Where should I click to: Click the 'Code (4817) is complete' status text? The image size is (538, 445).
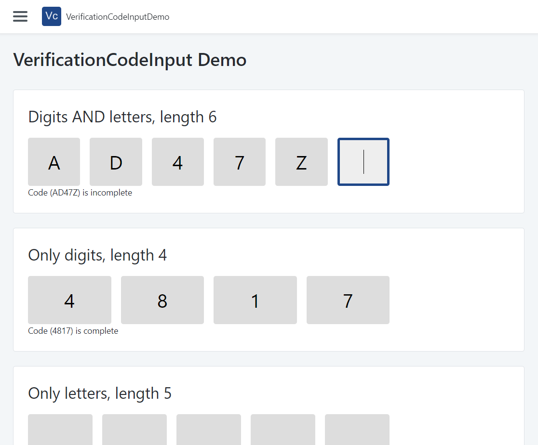[x=73, y=331]
